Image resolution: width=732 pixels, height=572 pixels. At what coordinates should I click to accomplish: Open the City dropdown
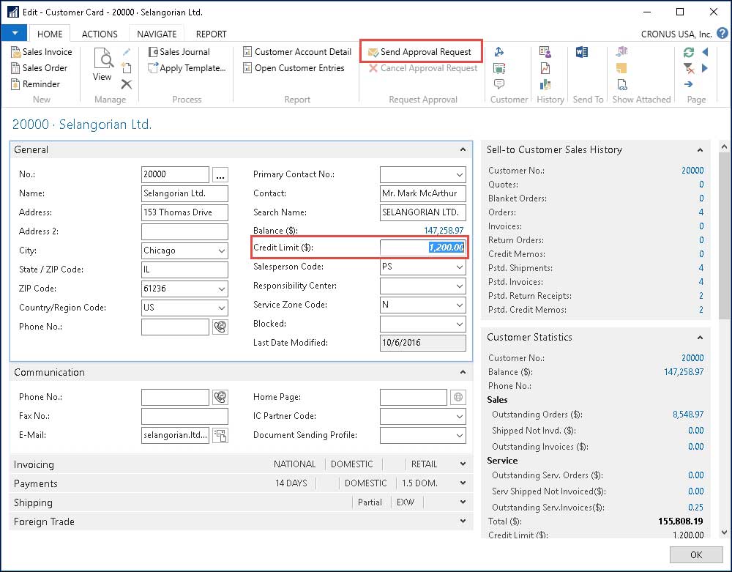point(222,250)
